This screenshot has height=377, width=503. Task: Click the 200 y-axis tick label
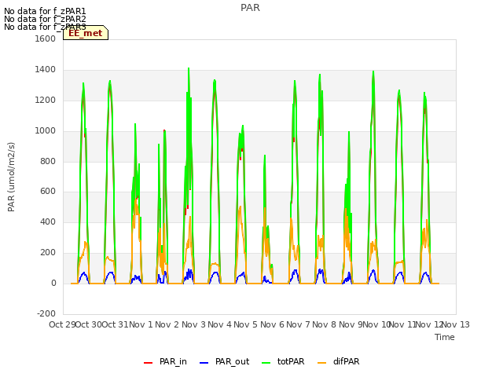[x=48, y=253]
